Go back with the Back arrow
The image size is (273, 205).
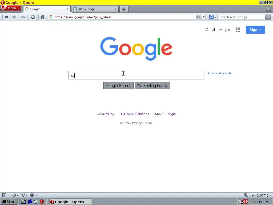pos(6,17)
